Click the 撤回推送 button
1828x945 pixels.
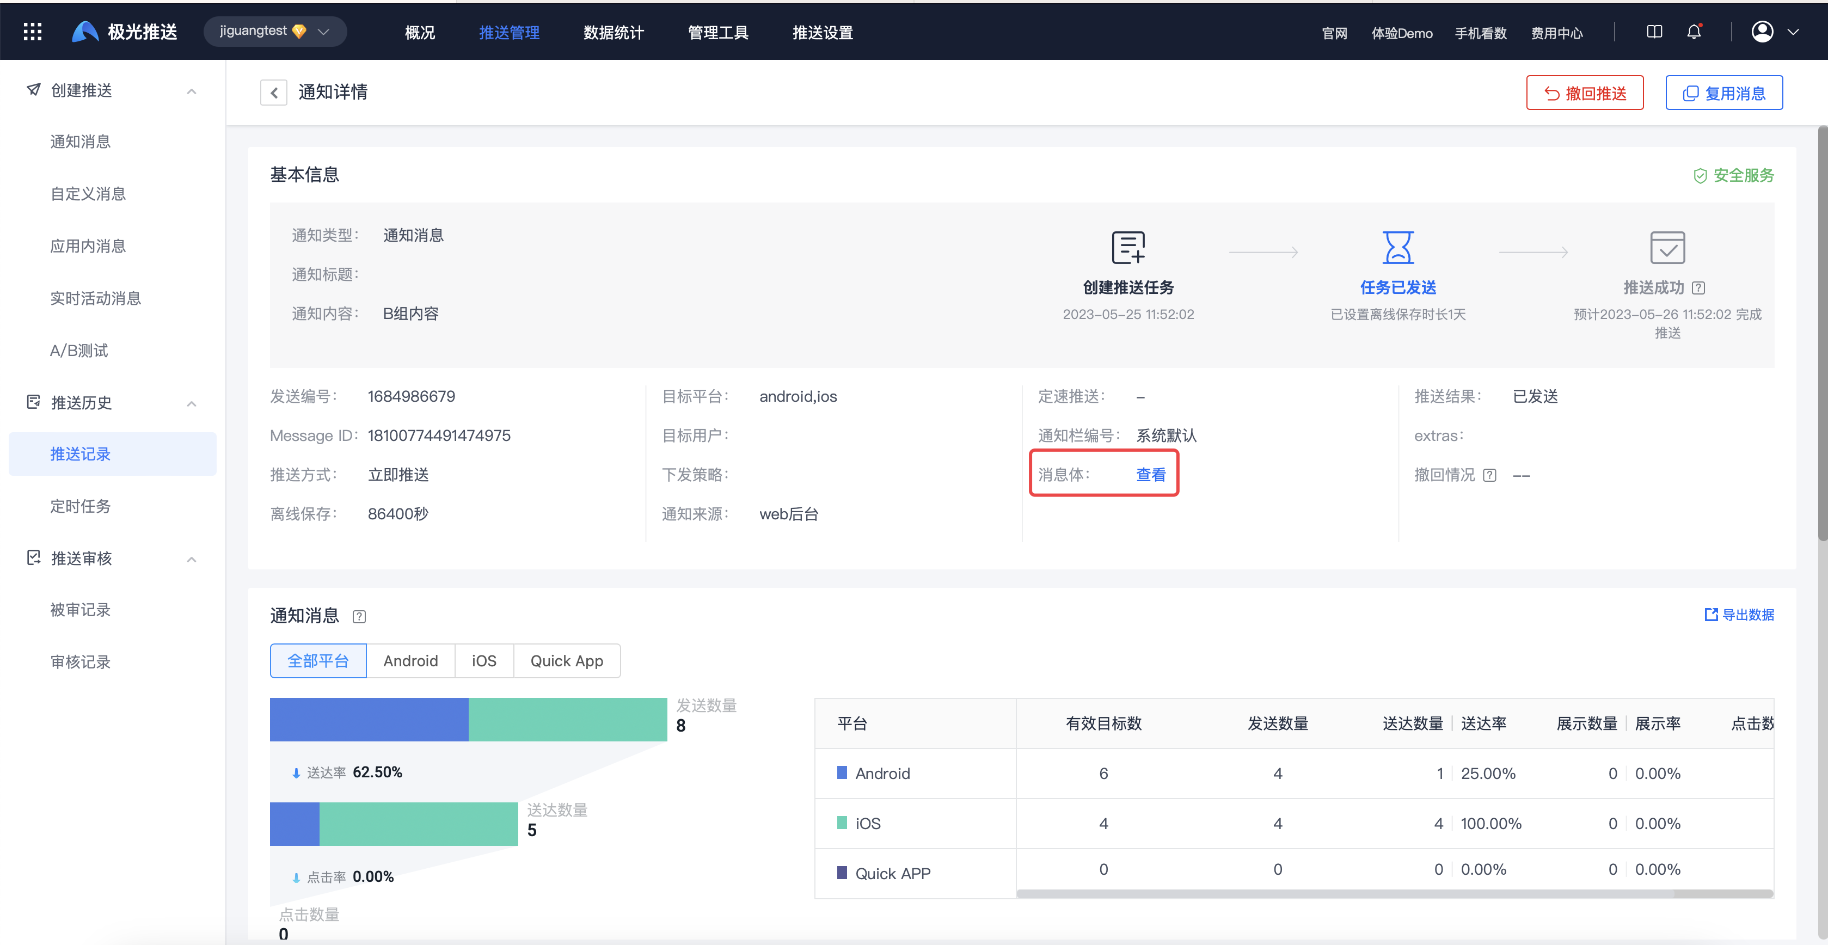1584,93
